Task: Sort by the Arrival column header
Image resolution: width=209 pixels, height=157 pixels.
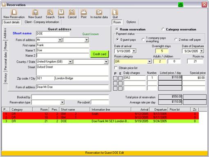Action: (140, 109)
